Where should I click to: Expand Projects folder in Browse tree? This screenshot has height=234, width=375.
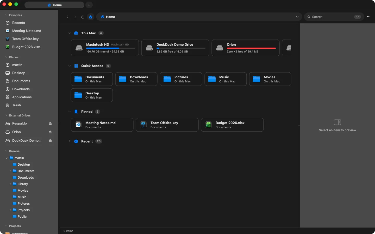10,210
